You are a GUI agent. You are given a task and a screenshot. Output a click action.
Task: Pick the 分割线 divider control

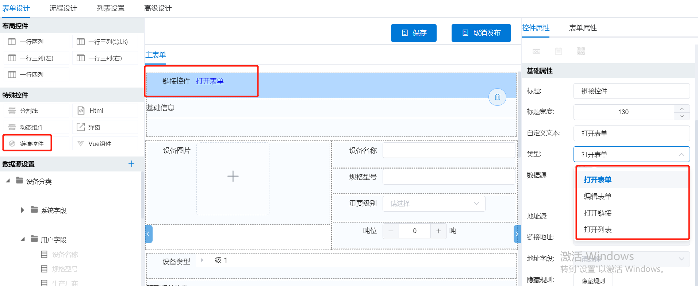point(37,111)
